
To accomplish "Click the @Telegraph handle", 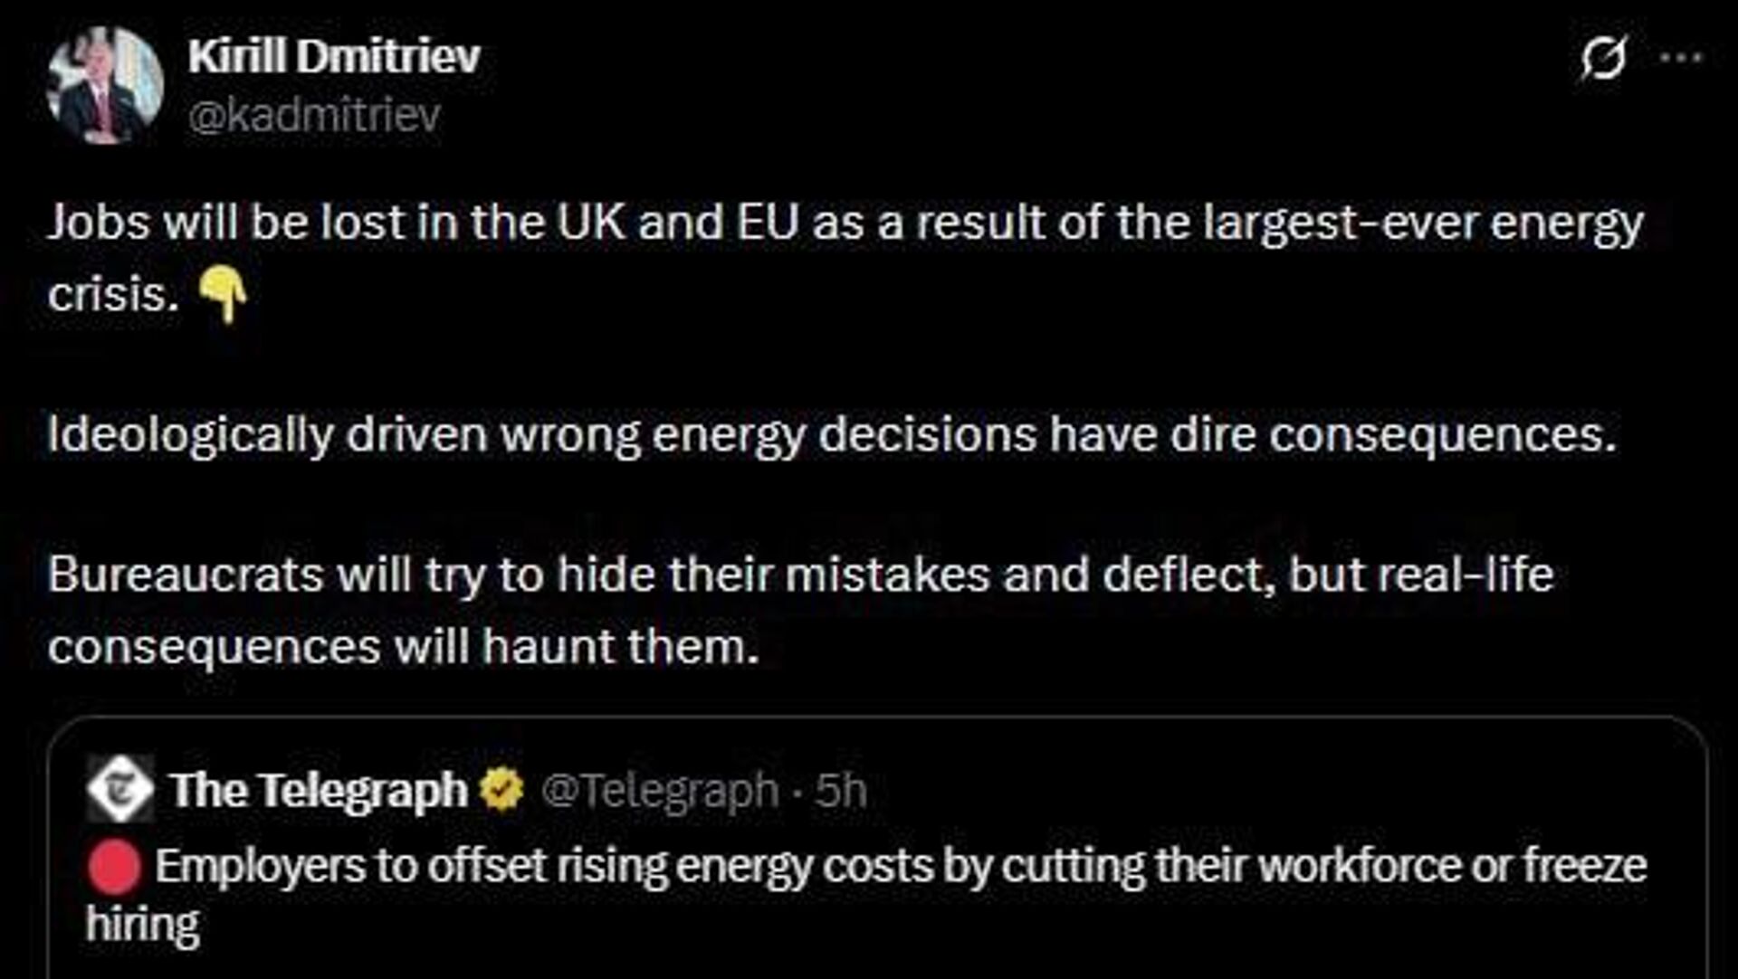I will coord(659,790).
